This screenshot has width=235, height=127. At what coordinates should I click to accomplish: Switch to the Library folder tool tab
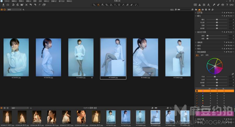point(196,10)
